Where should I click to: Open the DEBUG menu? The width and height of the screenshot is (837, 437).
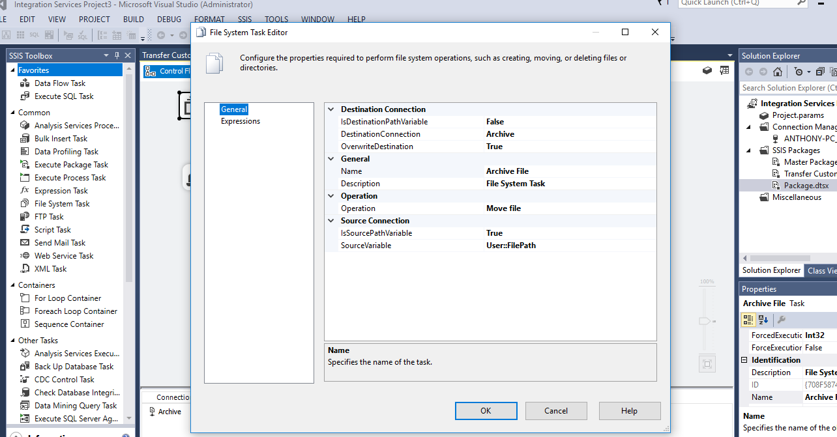pos(169,20)
